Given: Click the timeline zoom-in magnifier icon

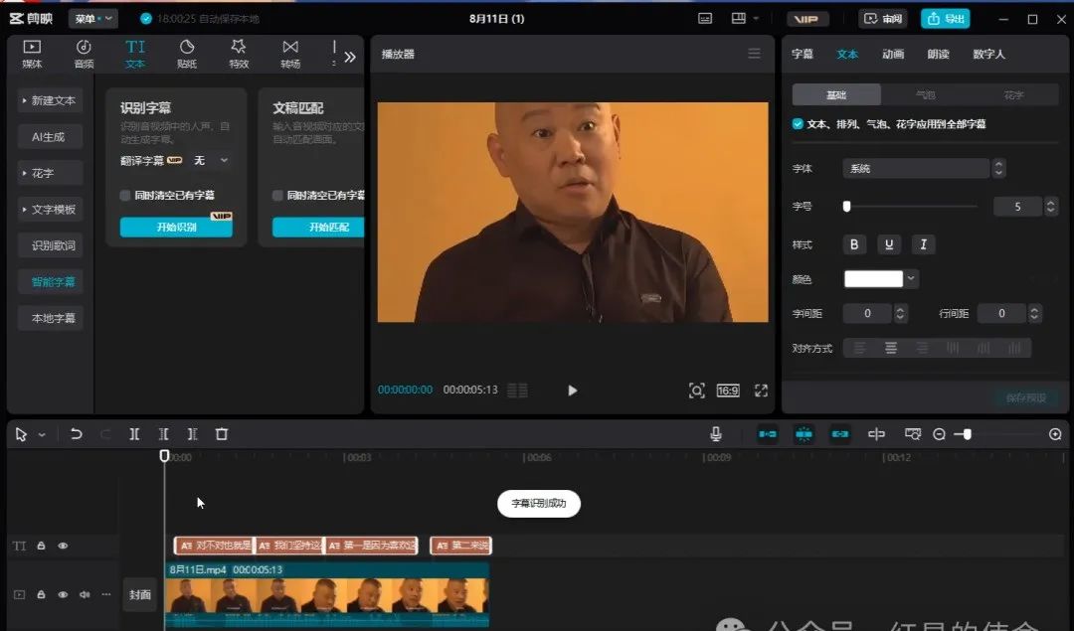Looking at the screenshot, I should 1055,434.
